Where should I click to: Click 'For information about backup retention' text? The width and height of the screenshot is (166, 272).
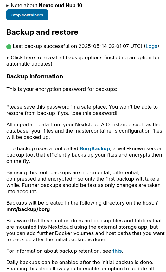pos(59,251)
